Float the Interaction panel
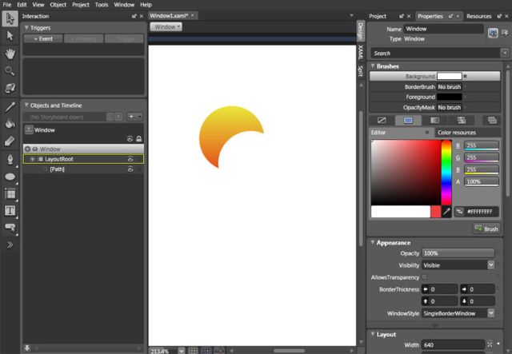Screen dimensions: 512x354 [x=134, y=16]
